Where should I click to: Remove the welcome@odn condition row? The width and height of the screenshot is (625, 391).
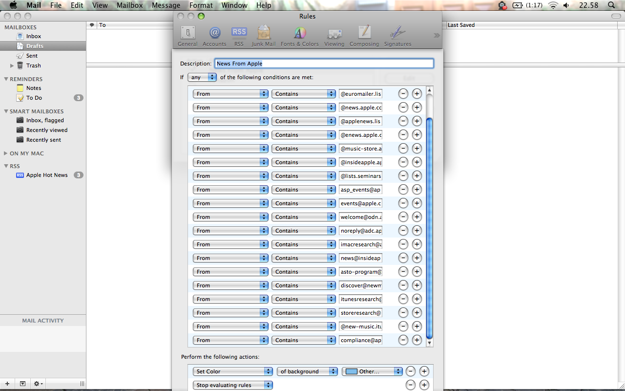403,217
